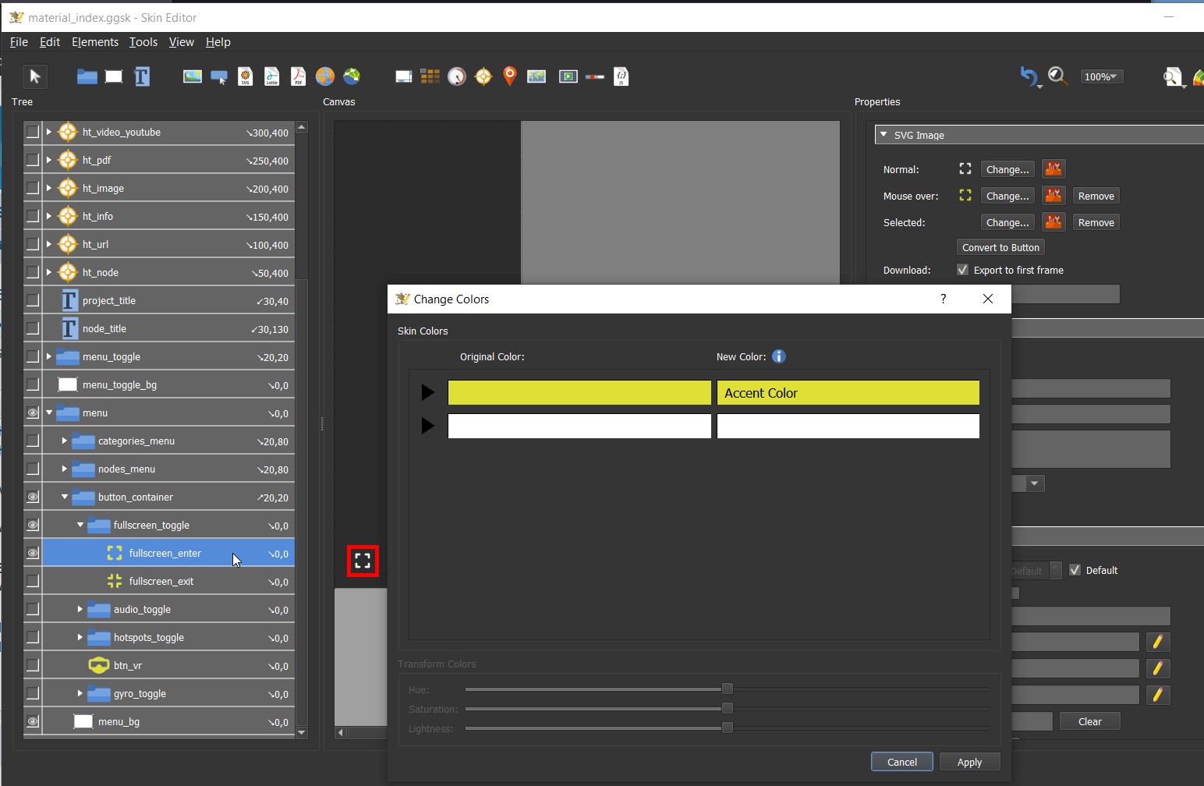Add a Lottie animation element
This screenshot has width=1204, height=786.
272,76
